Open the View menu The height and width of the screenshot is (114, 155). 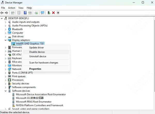21,8
